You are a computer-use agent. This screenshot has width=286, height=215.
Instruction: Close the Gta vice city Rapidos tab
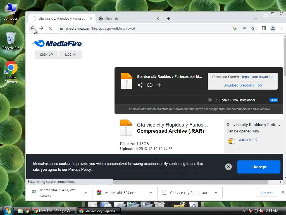(91, 18)
